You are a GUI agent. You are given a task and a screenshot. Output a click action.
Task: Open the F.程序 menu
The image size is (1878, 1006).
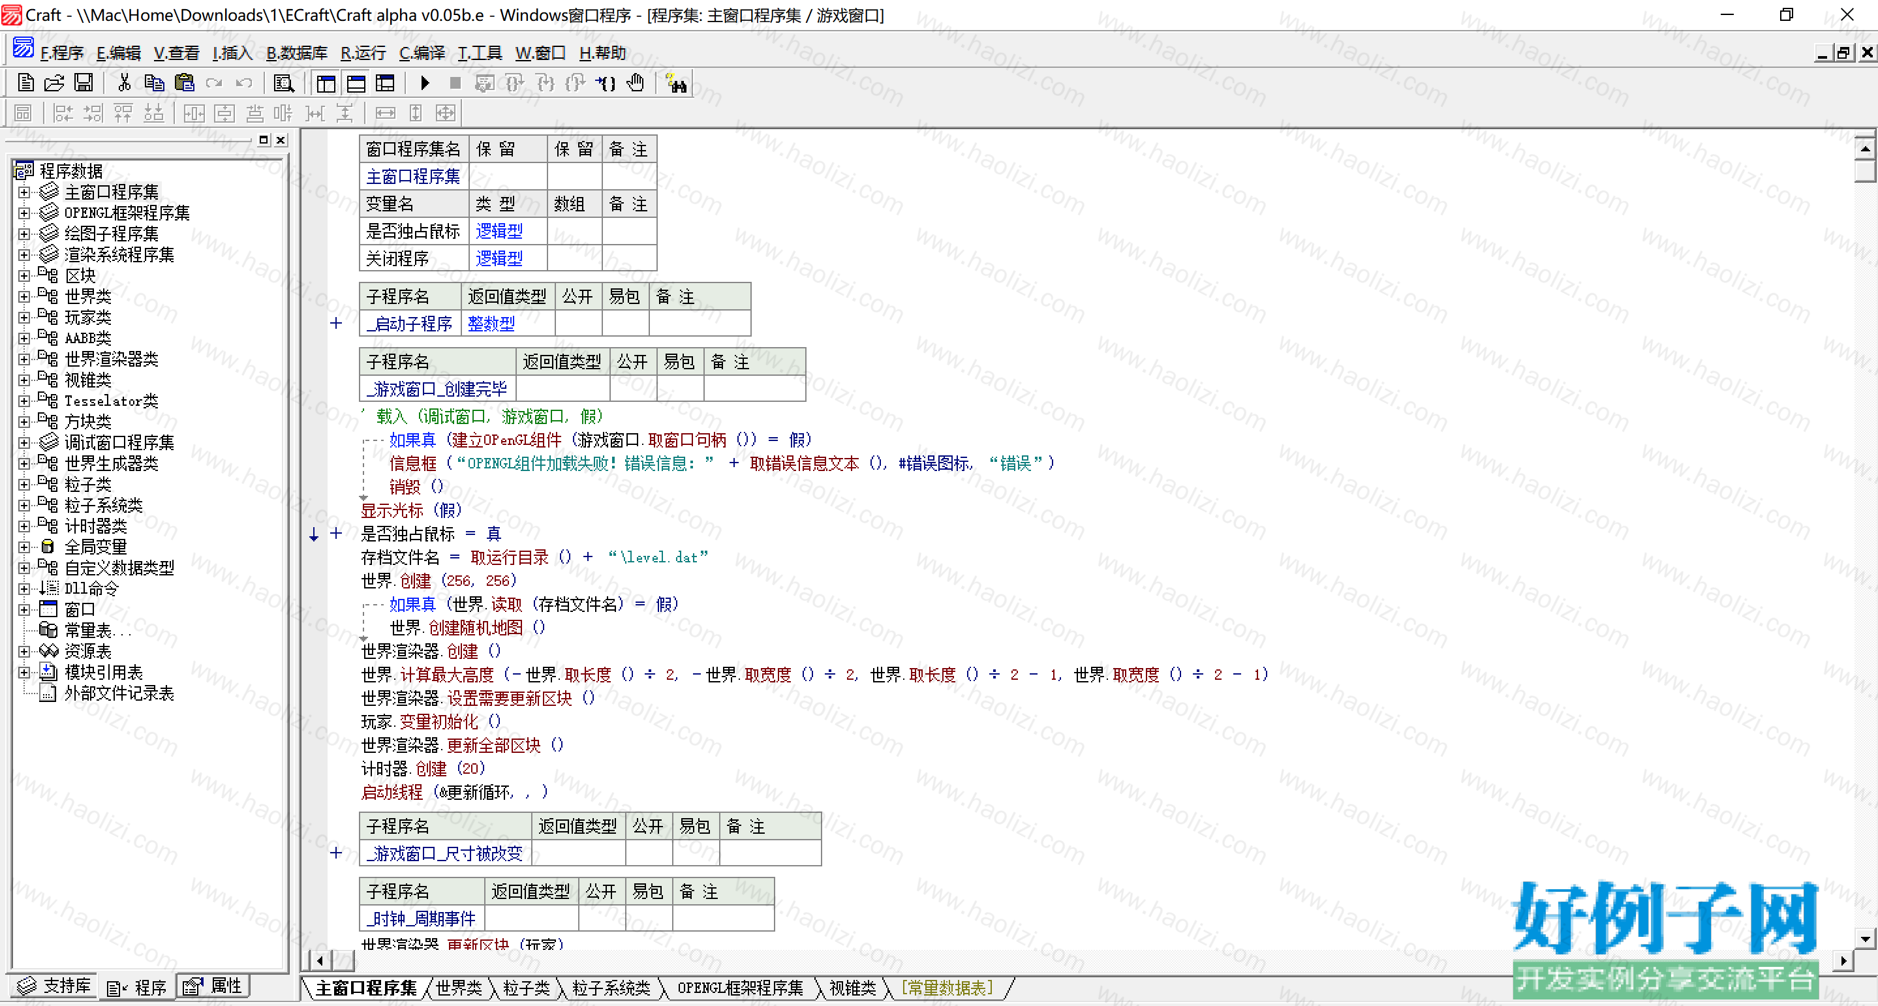(61, 53)
